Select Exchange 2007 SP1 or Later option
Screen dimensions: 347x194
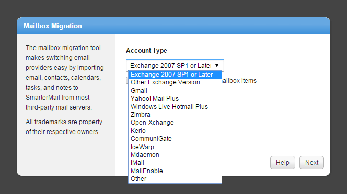click(175, 75)
